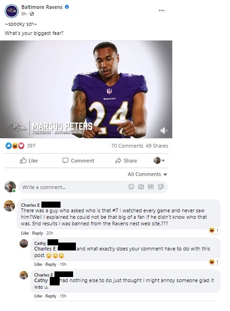This screenshot has height=311, width=230.
Task: Reply to Cathy's 16h comment
Action: [x=51, y=264]
